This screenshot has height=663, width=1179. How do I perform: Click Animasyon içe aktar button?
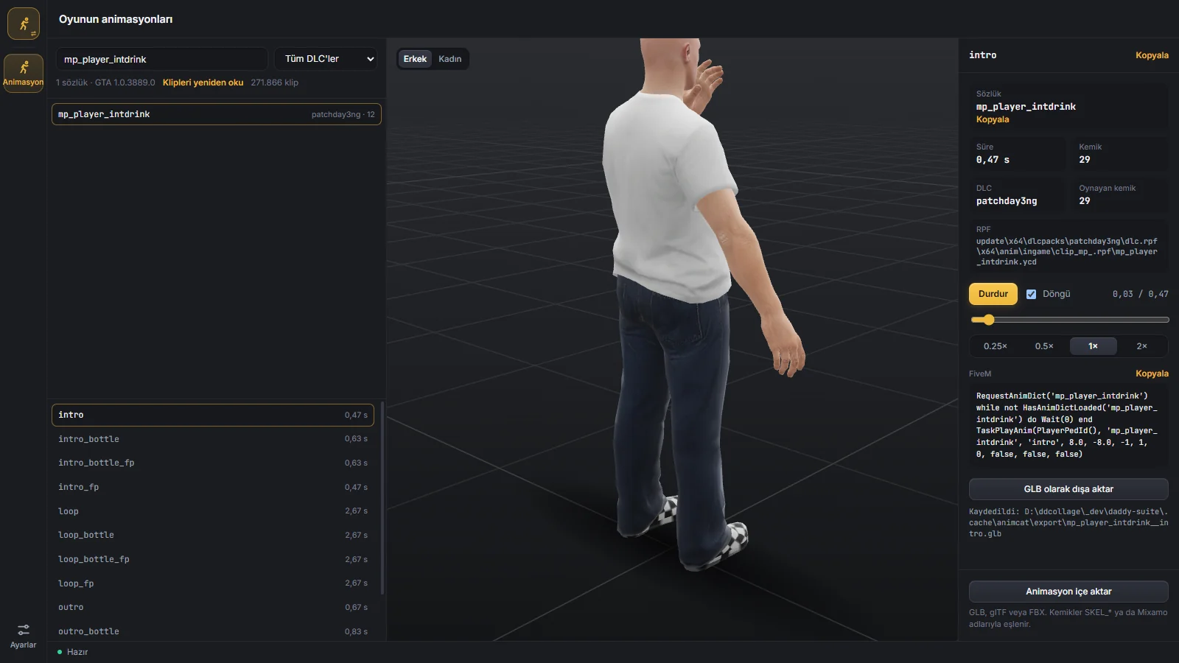pos(1068,592)
